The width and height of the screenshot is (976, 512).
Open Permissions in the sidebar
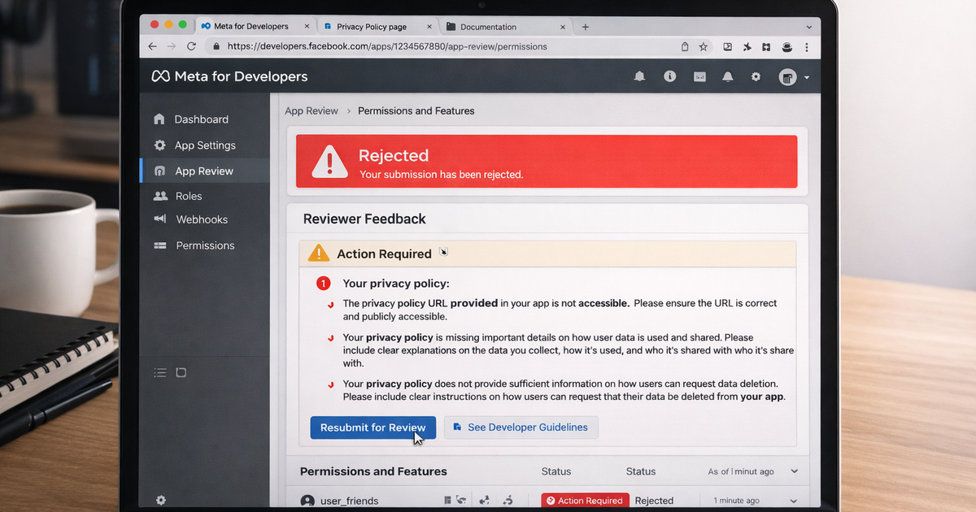tap(204, 245)
